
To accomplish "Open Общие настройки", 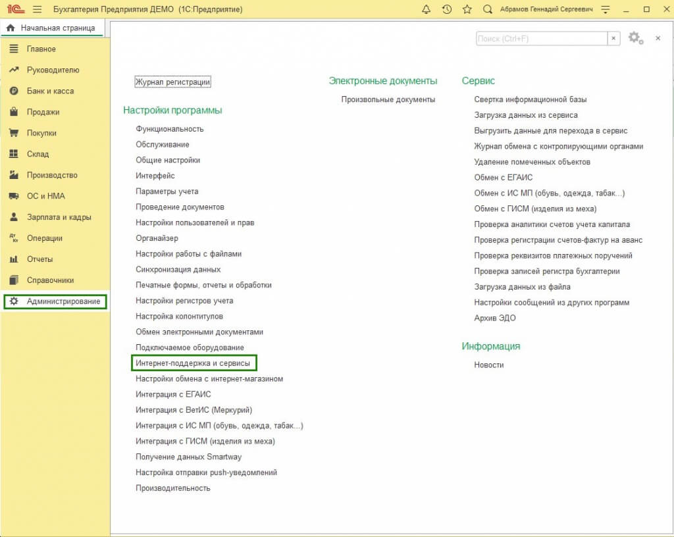I will 168,160.
